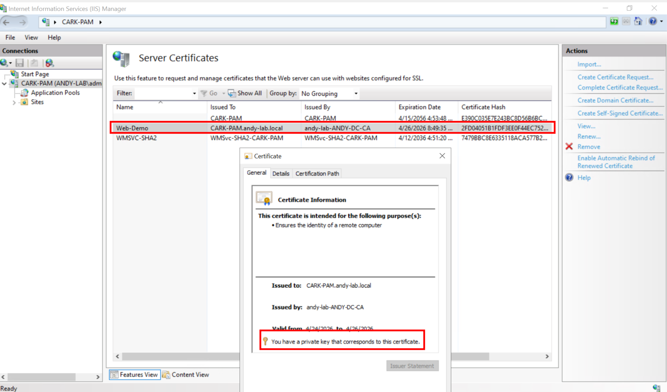Click the green Refresh Page icon
Image resolution: width=667 pixels, height=392 pixels.
(x=614, y=21)
